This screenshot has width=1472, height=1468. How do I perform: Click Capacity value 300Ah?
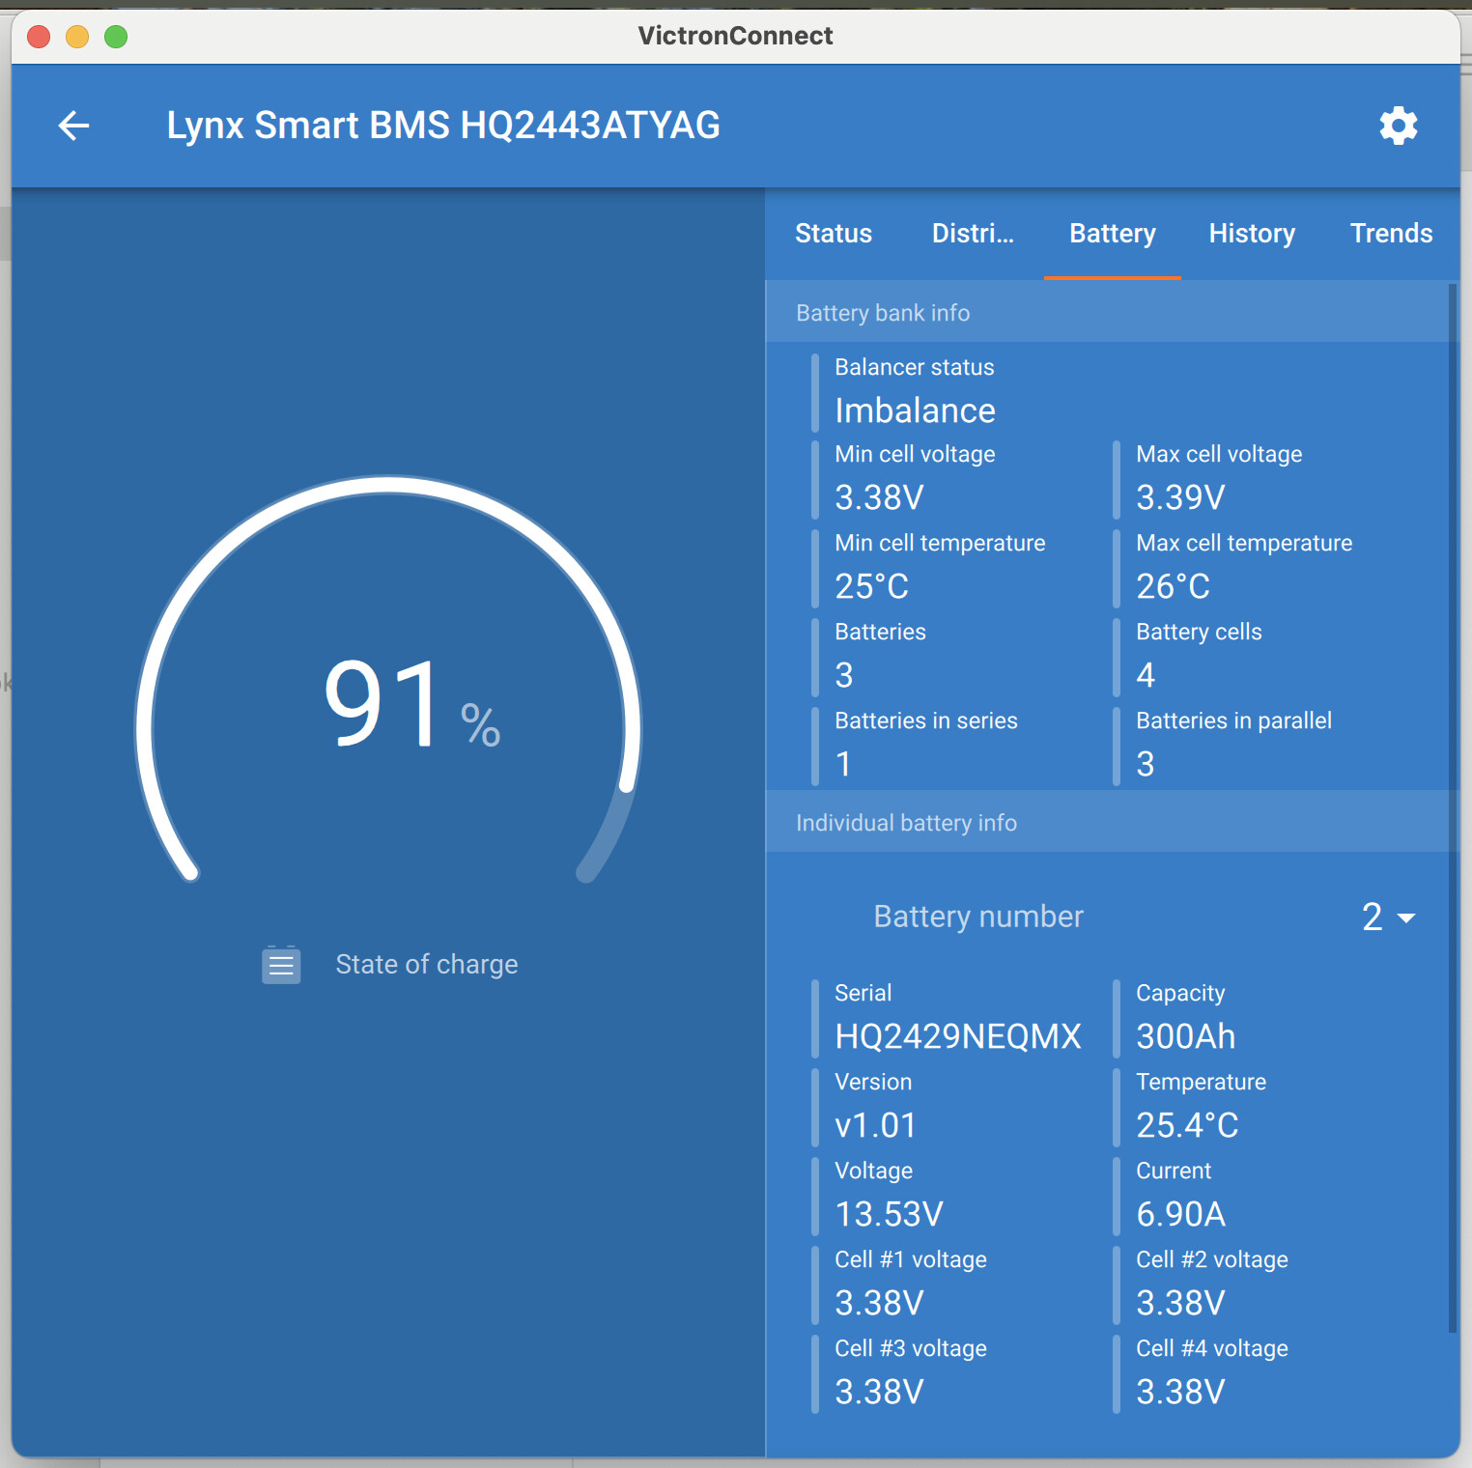pos(1186,1036)
